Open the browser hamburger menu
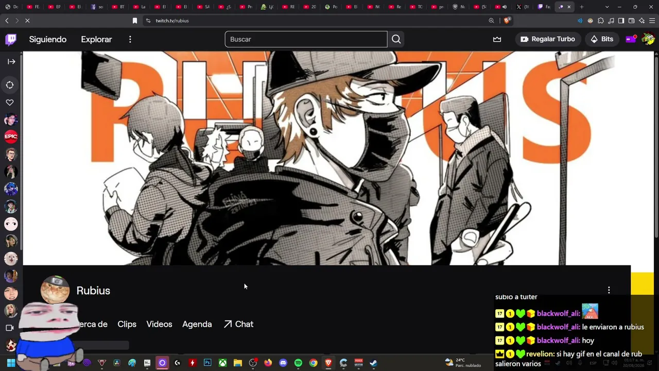The height and width of the screenshot is (371, 659). coord(652,21)
